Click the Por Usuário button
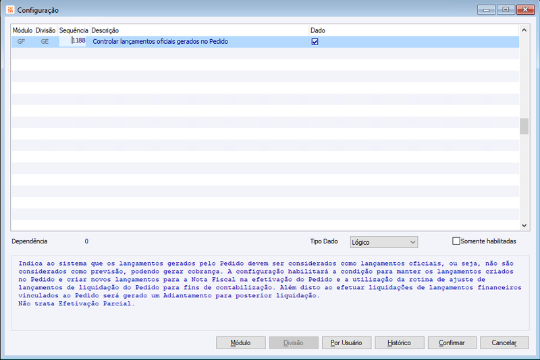540x360 pixels. 346,342
